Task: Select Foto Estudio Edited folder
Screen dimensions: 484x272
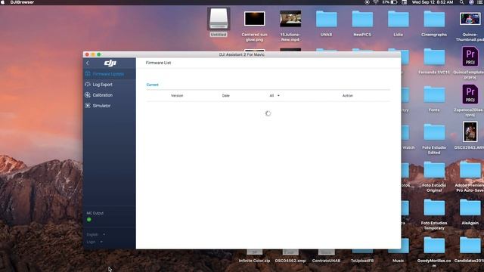Action: pyautogui.click(x=434, y=133)
